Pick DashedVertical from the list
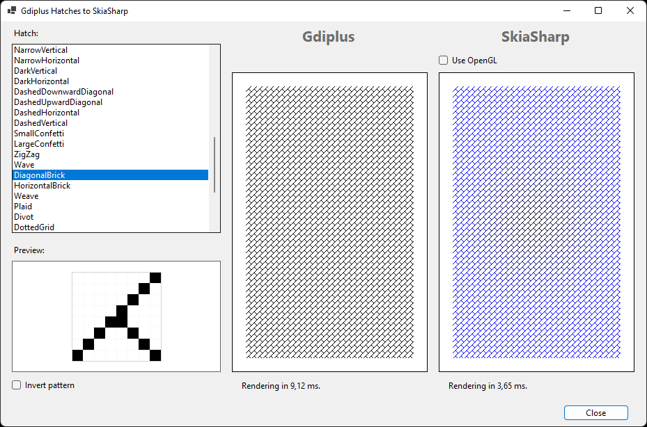 click(110, 123)
